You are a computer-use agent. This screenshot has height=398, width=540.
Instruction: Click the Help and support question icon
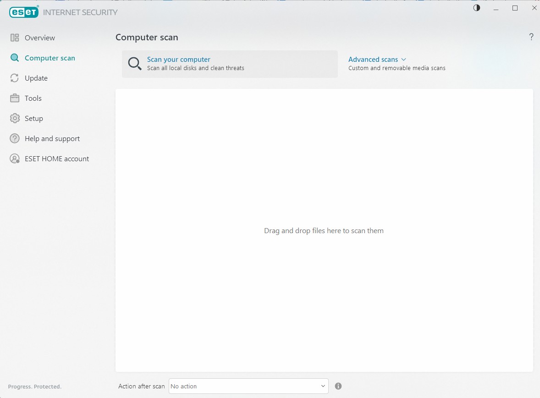[x=15, y=138]
